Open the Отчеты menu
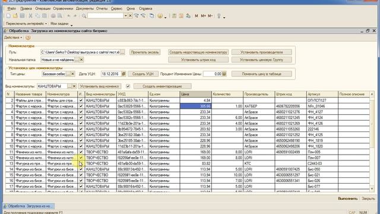Viewport: 380px width, 214px height. click(x=102, y=8)
